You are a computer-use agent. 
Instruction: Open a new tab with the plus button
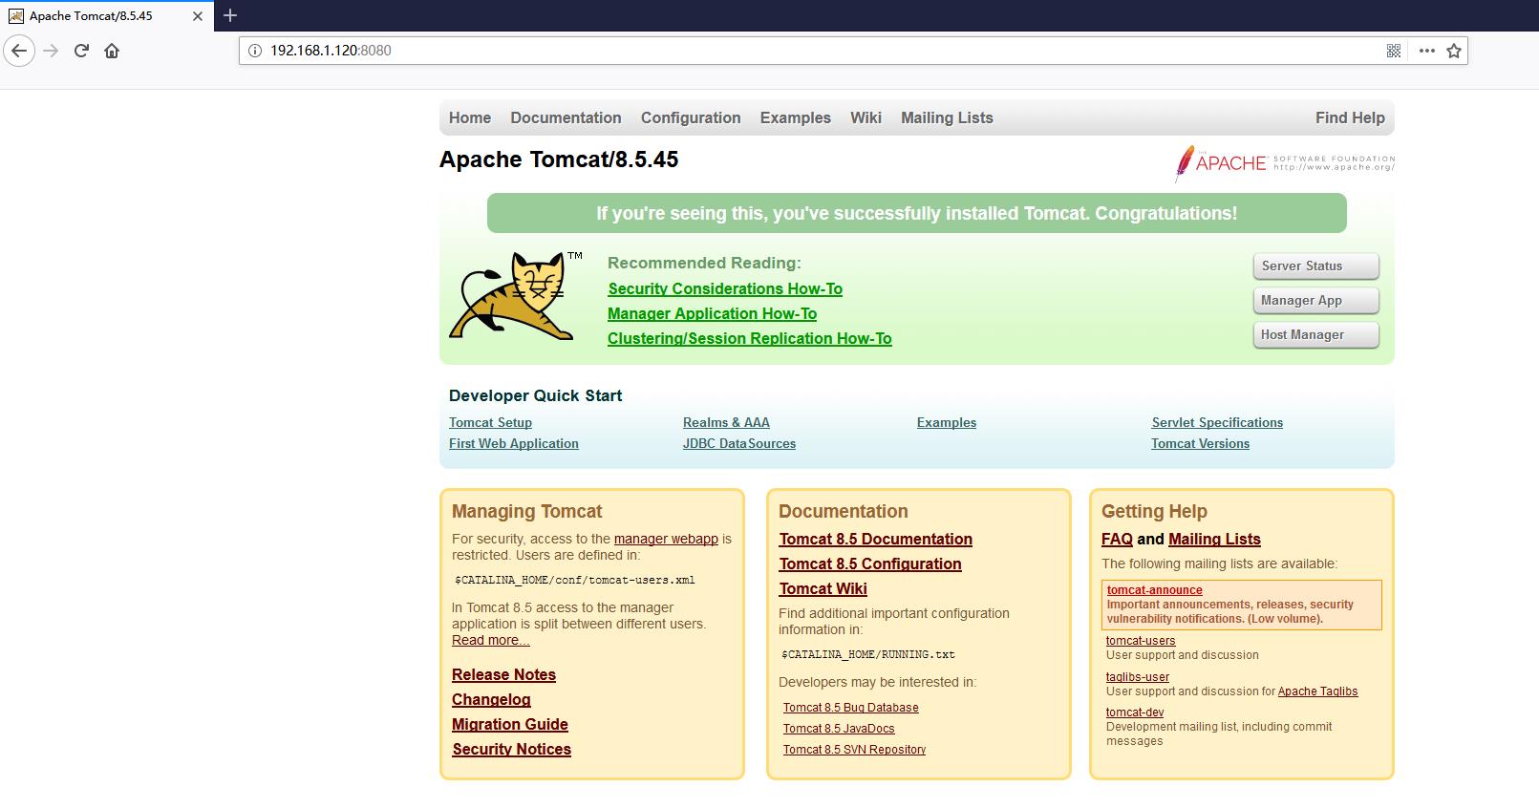point(230,15)
